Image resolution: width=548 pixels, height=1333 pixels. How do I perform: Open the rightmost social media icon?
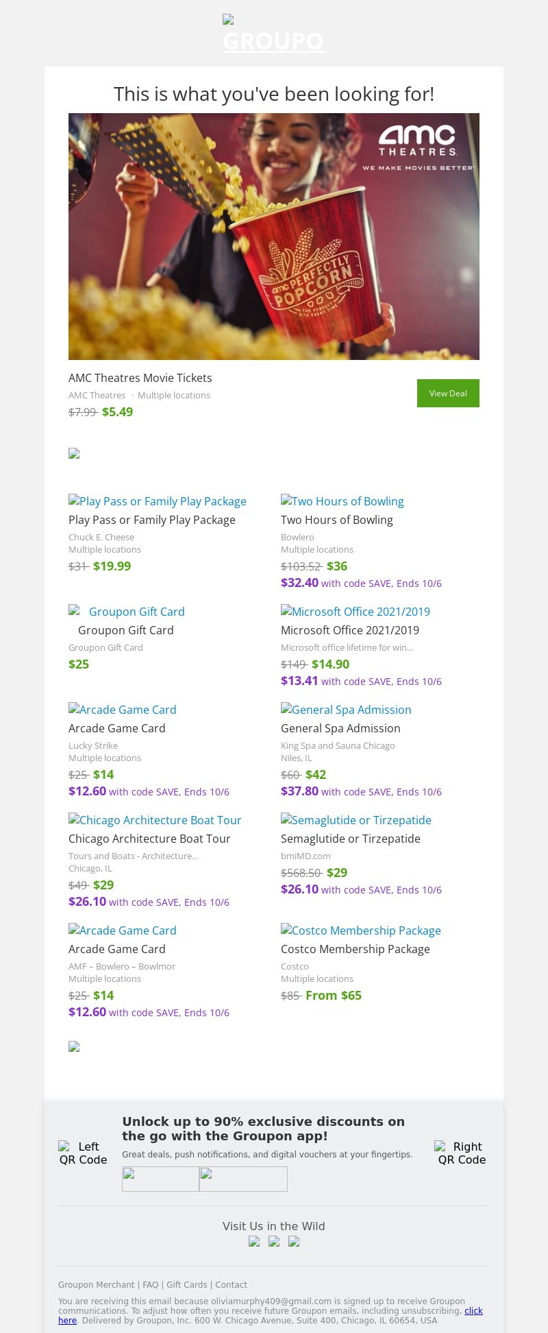tap(294, 1241)
